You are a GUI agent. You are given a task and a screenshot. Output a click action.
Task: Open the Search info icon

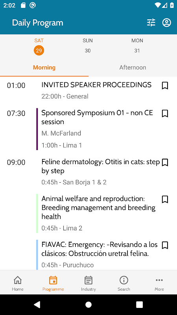coord(124,280)
